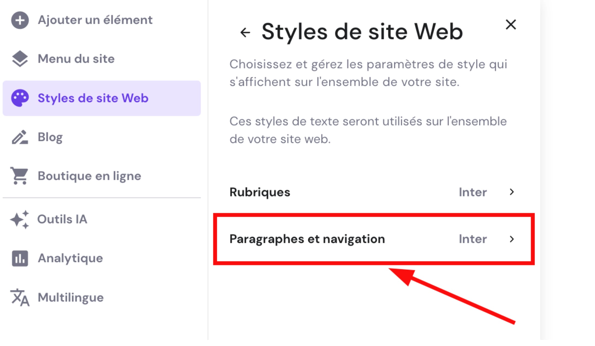This screenshot has width=595, height=346.
Task: Expand the Rubriques style settings
Action: click(x=372, y=192)
